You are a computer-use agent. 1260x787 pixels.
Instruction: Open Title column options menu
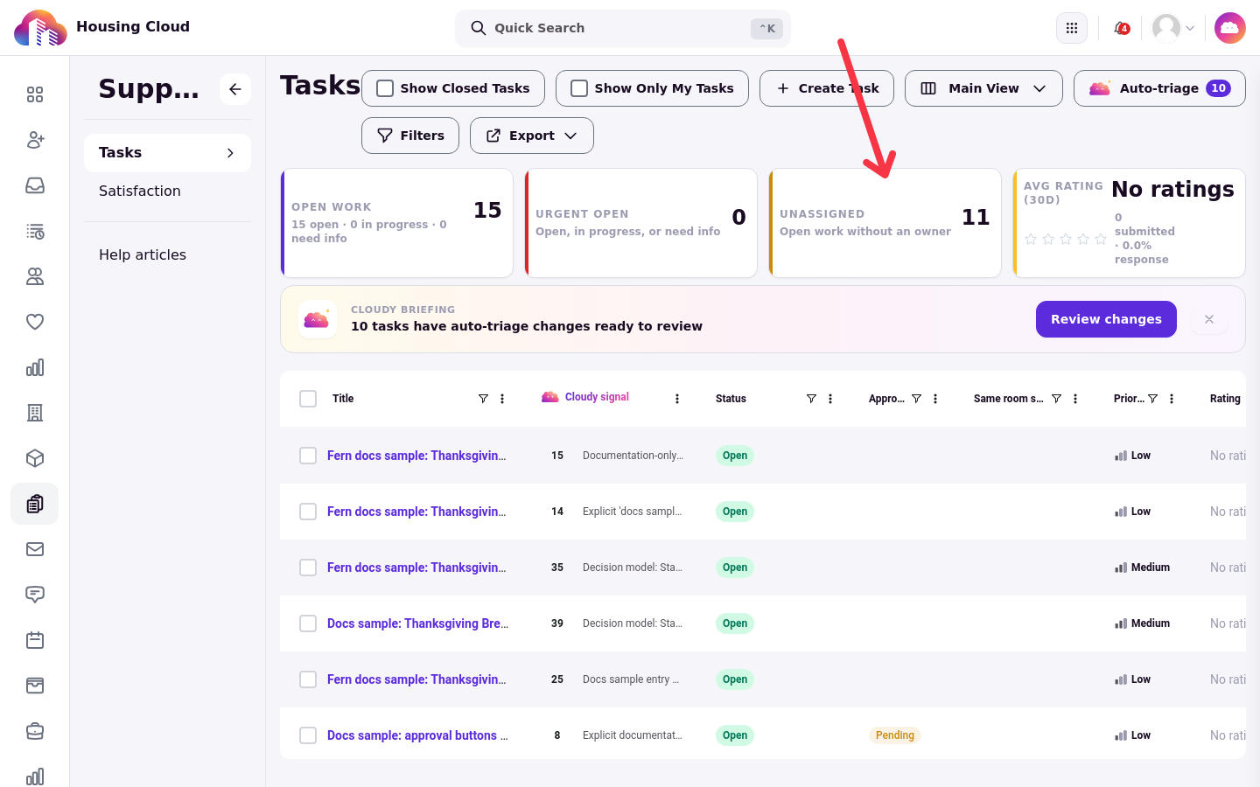coord(502,399)
